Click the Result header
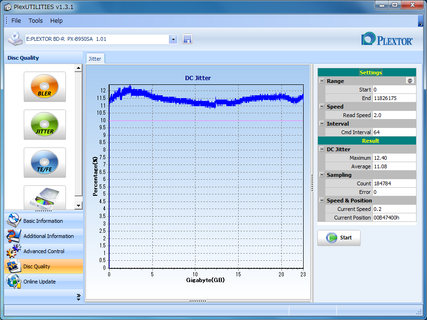Screen dimensions: 427x320 [367, 141]
